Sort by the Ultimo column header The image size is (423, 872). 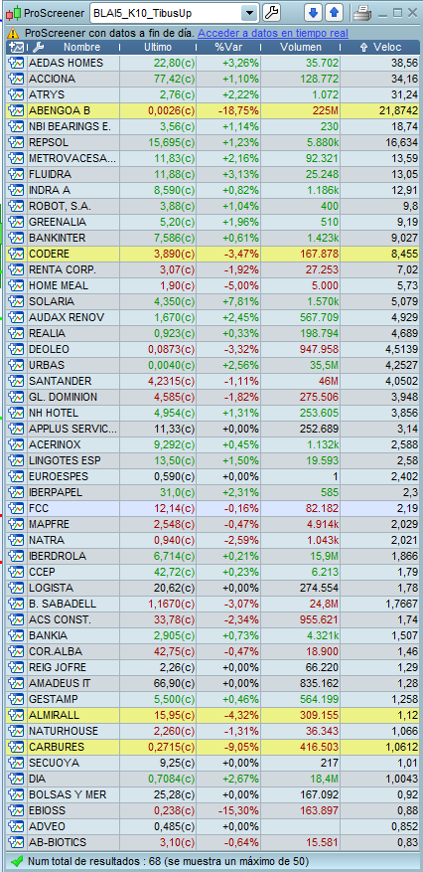(x=158, y=48)
